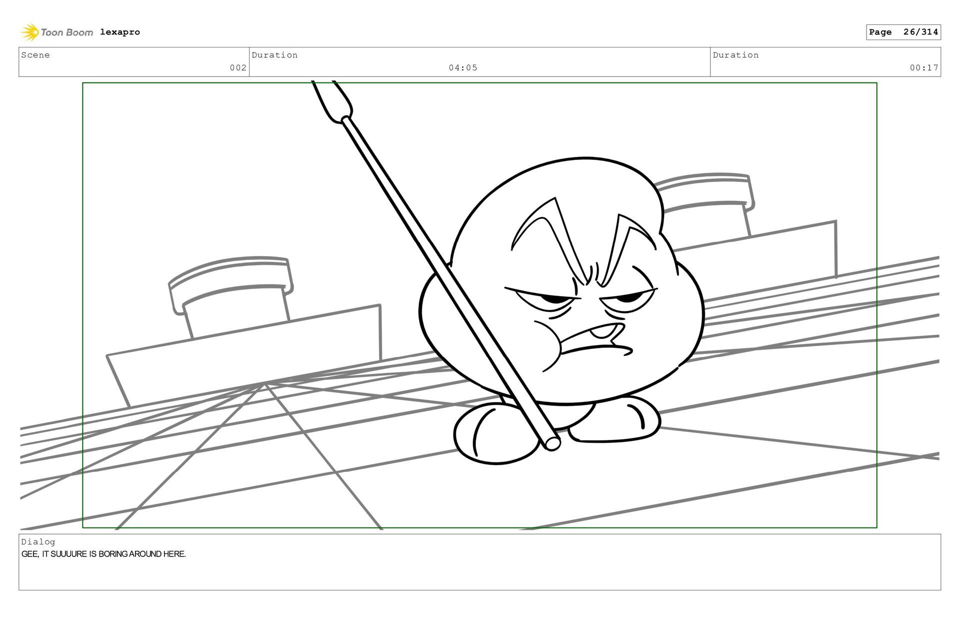Select the project name 'lexapro'
The image size is (960, 620).
pyautogui.click(x=120, y=32)
